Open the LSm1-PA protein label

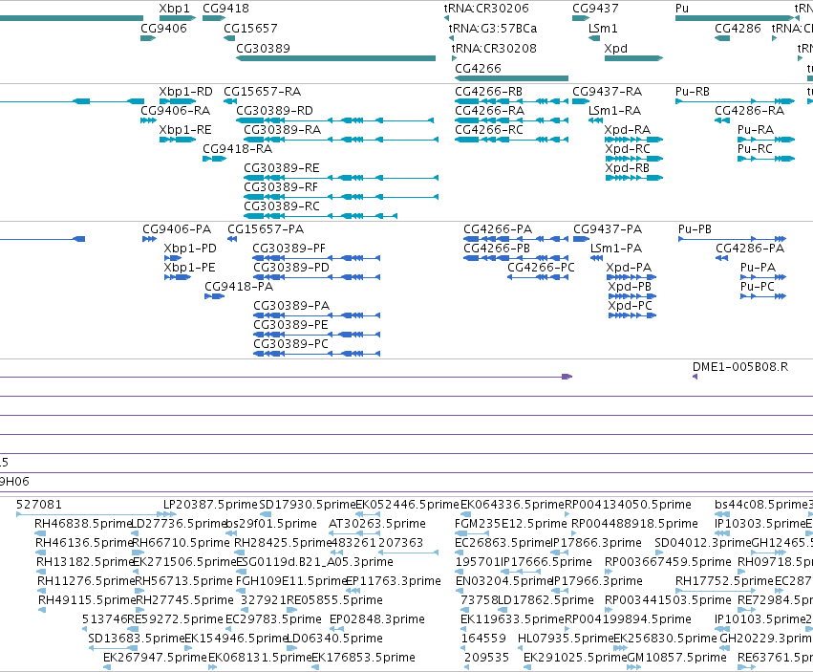[616, 249]
